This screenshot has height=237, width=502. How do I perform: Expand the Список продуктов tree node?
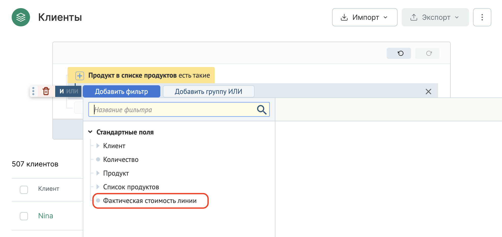coord(98,187)
